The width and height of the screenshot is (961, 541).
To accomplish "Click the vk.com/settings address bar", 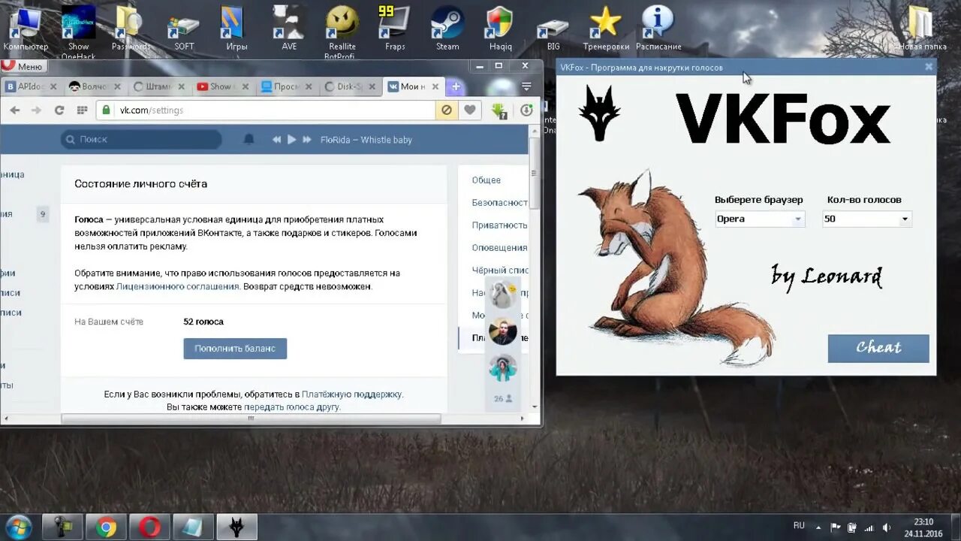I will click(266, 110).
